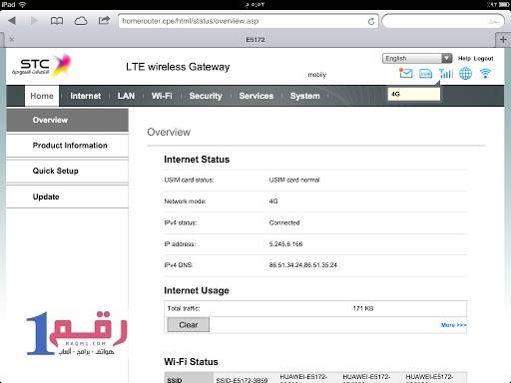The image size is (511, 383).
Task: Reload the page with refresh icon
Action: tap(371, 21)
